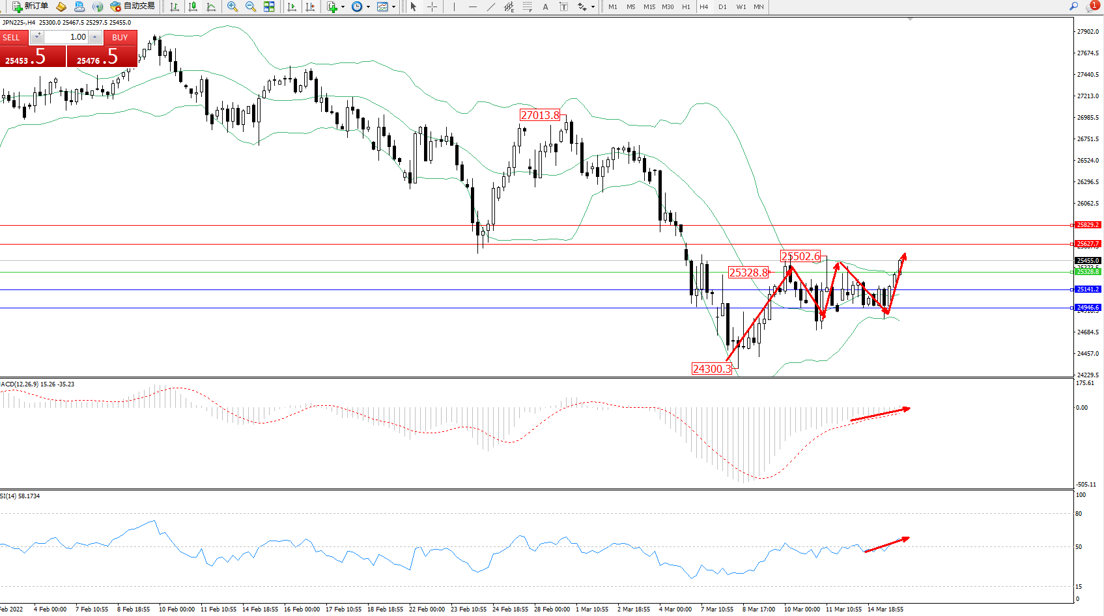Open the indicators list dropdown arrow

coord(343,7)
